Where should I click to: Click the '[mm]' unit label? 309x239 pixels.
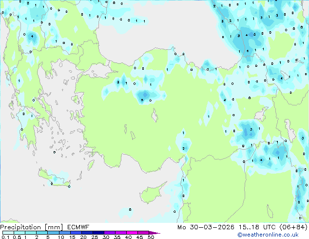click(54, 227)
